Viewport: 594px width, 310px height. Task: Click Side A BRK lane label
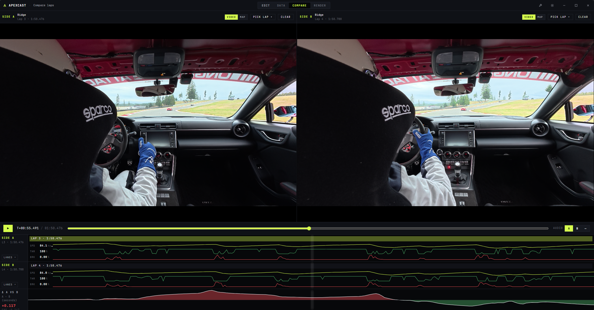tap(32, 257)
